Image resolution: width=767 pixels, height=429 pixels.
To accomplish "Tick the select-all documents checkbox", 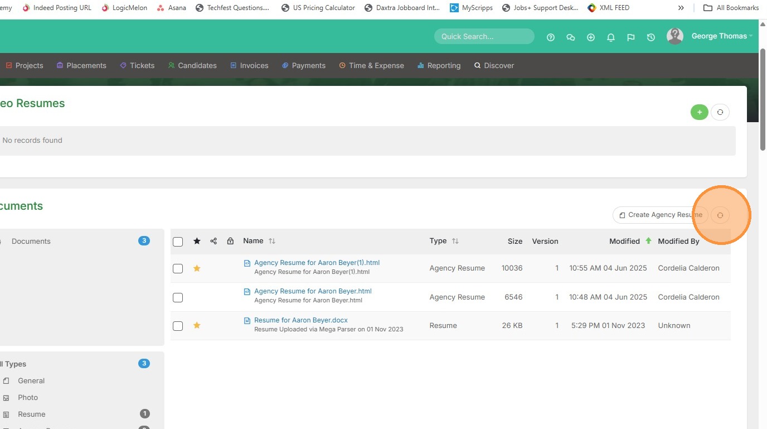I will click(178, 242).
